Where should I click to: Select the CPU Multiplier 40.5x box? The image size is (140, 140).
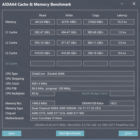click(x=43, y=93)
